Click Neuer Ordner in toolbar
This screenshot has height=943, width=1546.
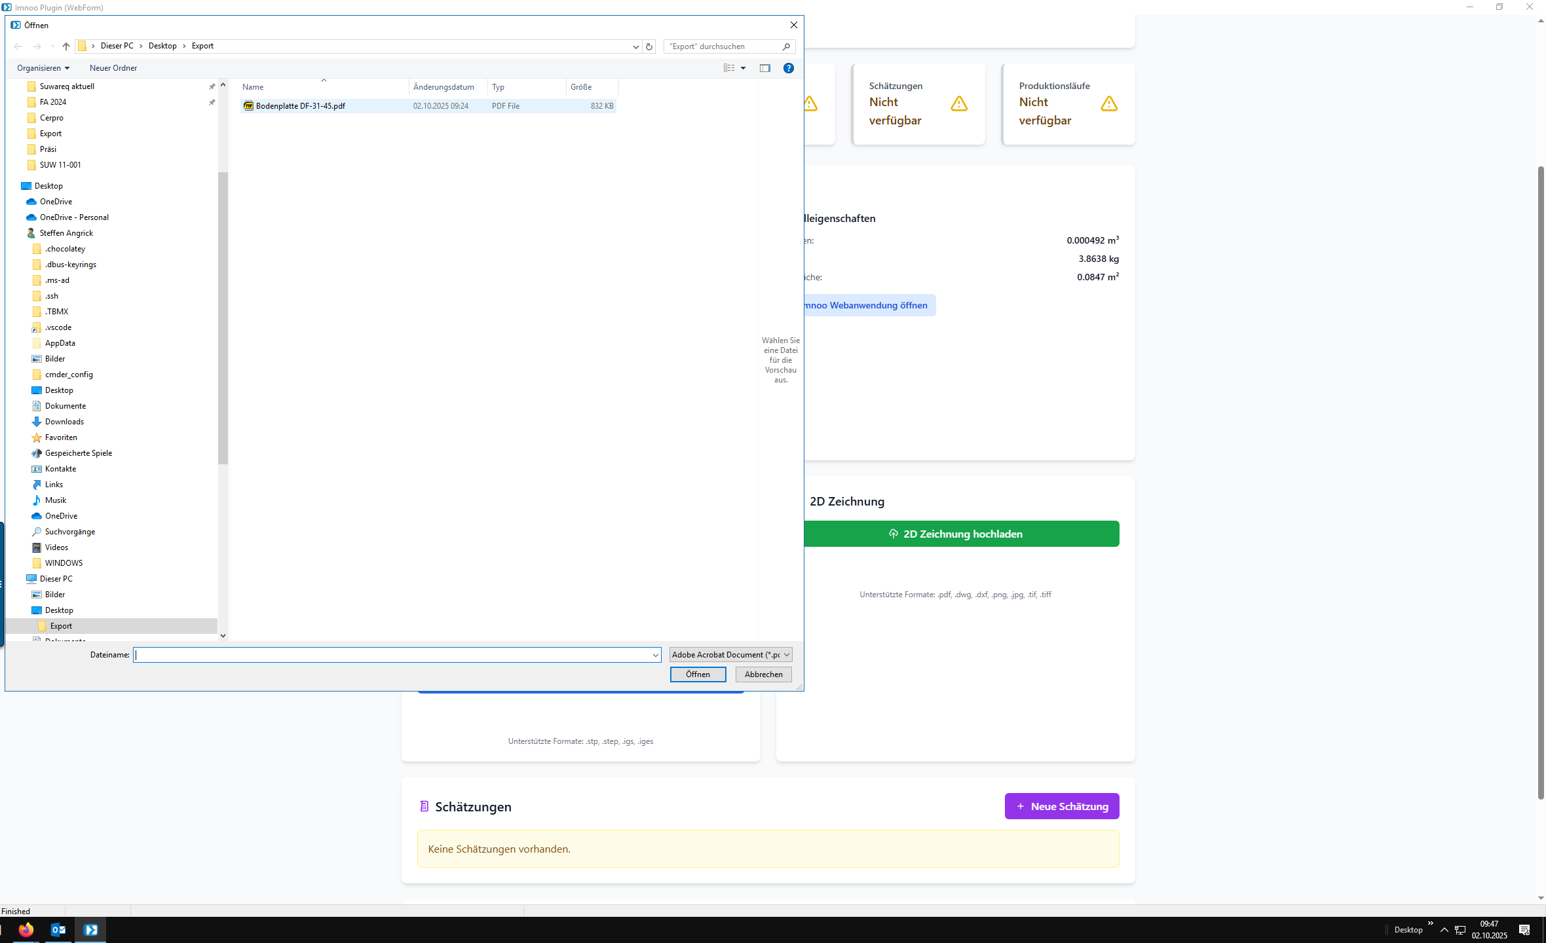[113, 68]
